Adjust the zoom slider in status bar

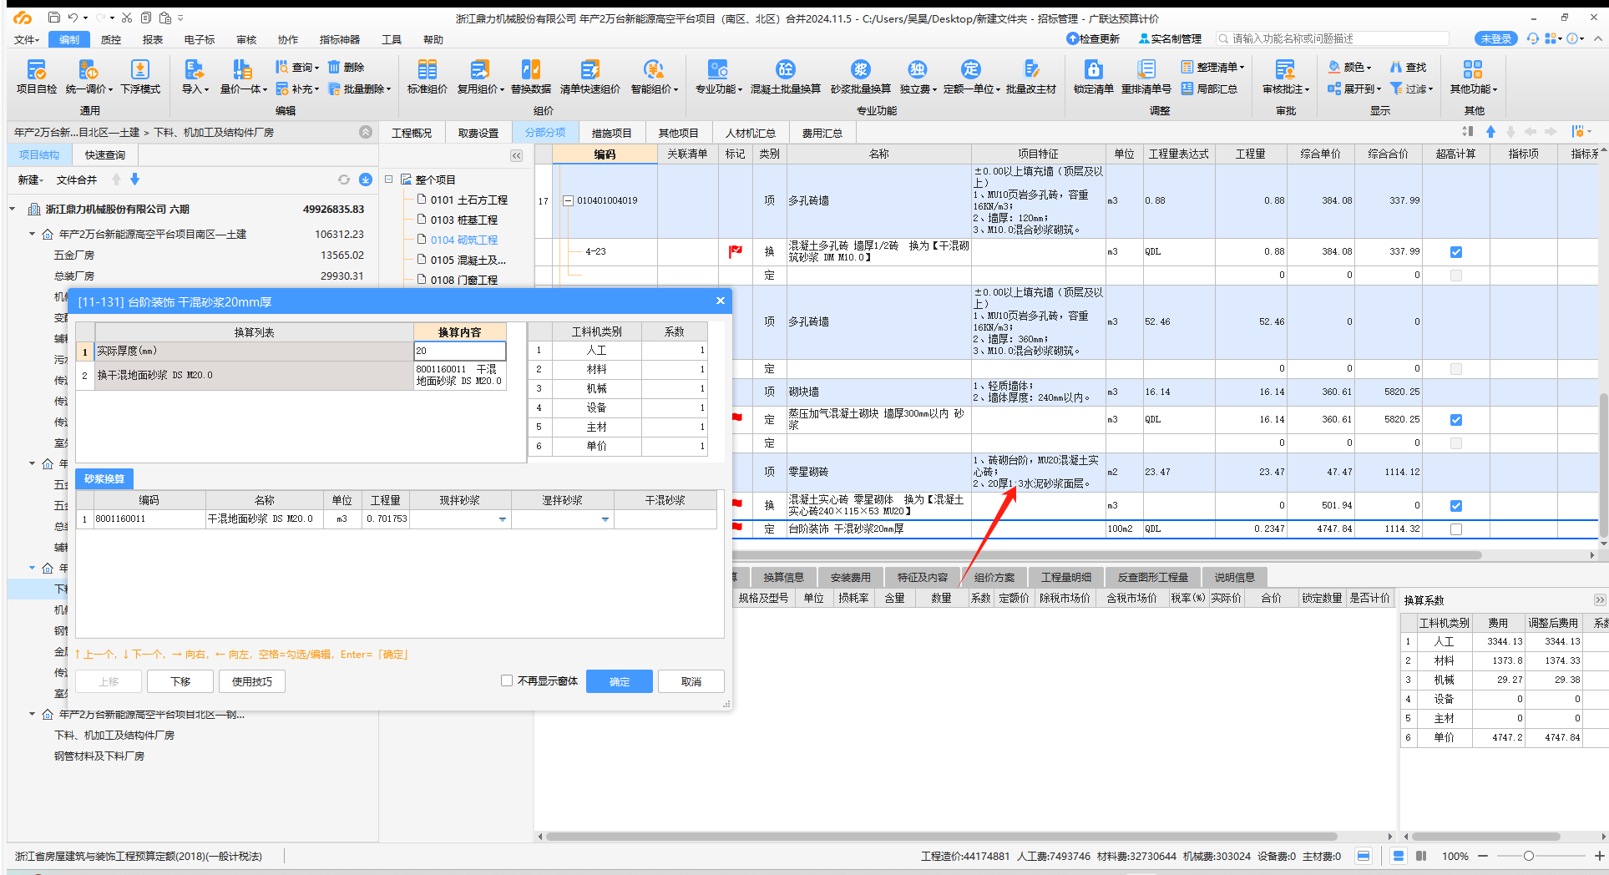1528,856
